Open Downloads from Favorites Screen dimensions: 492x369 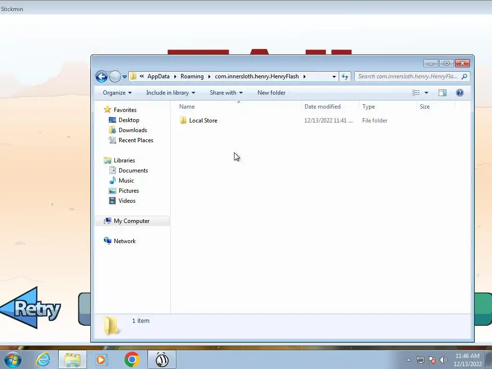click(x=133, y=130)
